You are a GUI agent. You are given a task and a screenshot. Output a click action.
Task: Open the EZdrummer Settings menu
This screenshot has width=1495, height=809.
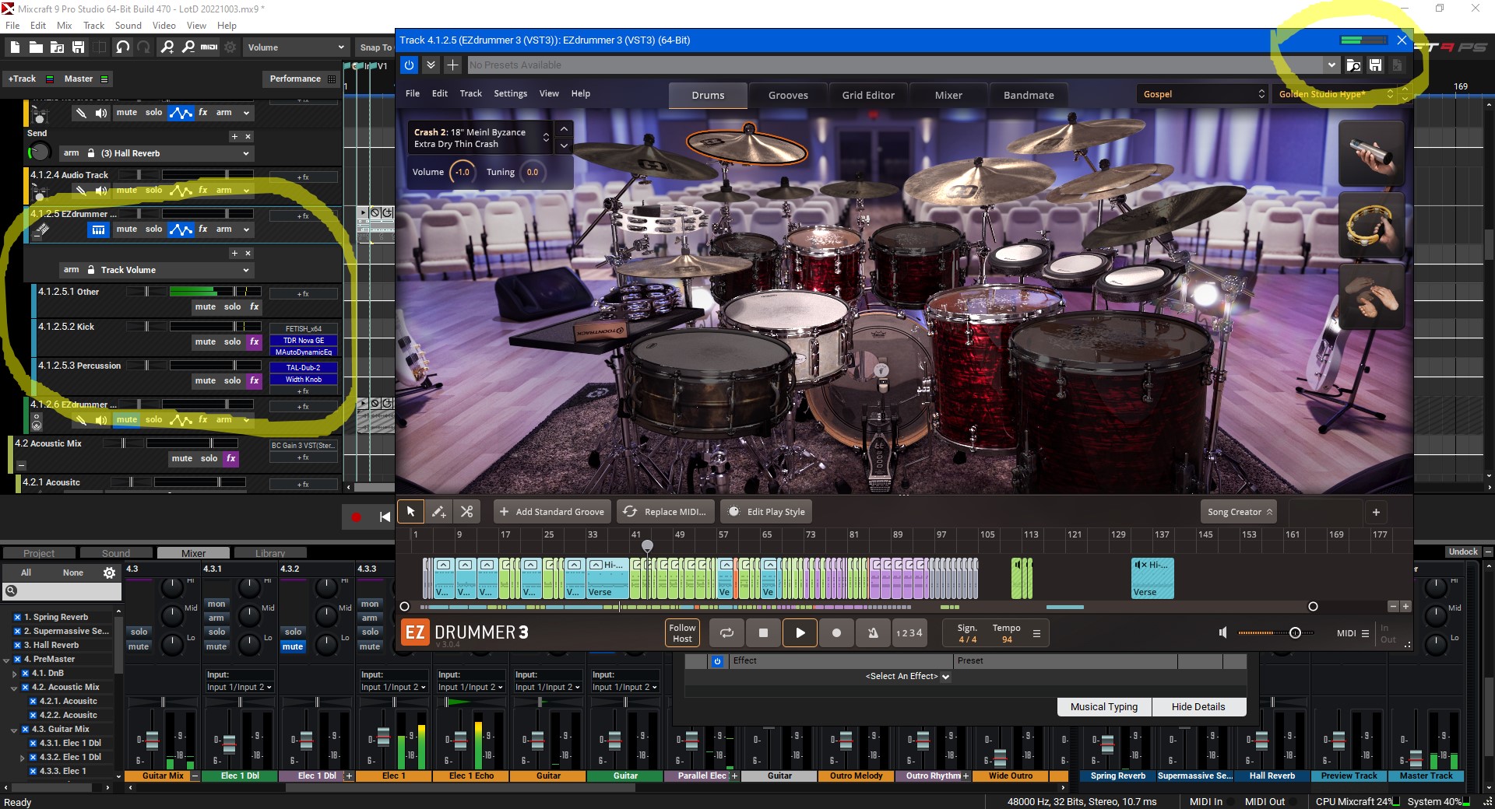[510, 93]
